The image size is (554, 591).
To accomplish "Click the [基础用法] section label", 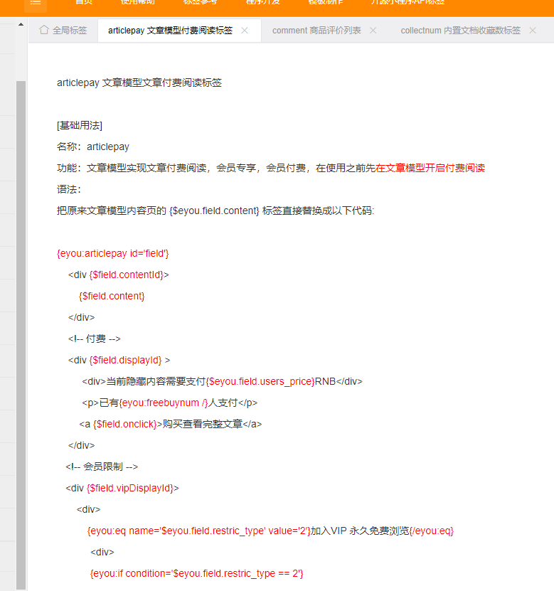I will [80, 125].
